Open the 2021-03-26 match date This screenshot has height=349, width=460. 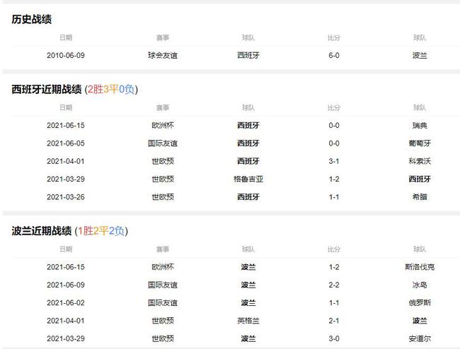pyautogui.click(x=65, y=196)
